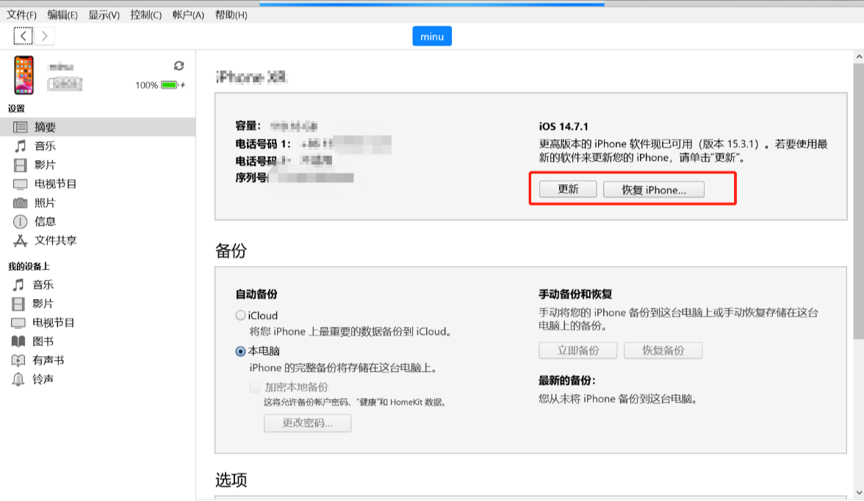Click the 选项 section heading
This screenshot has width=864, height=501.
(231, 480)
